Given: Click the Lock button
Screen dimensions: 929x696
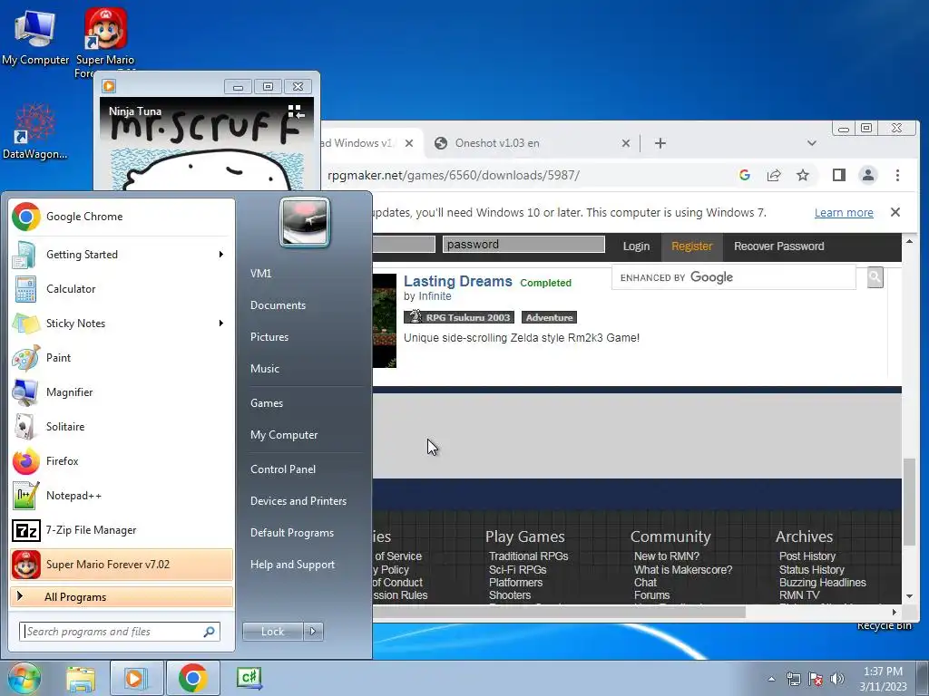Looking at the screenshot, I should [x=272, y=632].
